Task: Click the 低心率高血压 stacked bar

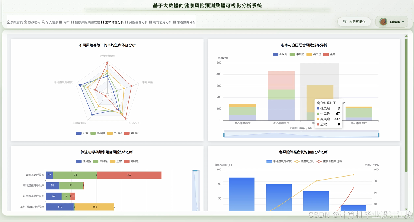Action: 281,96
